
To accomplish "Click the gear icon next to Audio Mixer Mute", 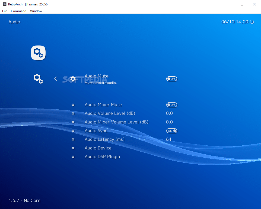I will click(73, 105).
